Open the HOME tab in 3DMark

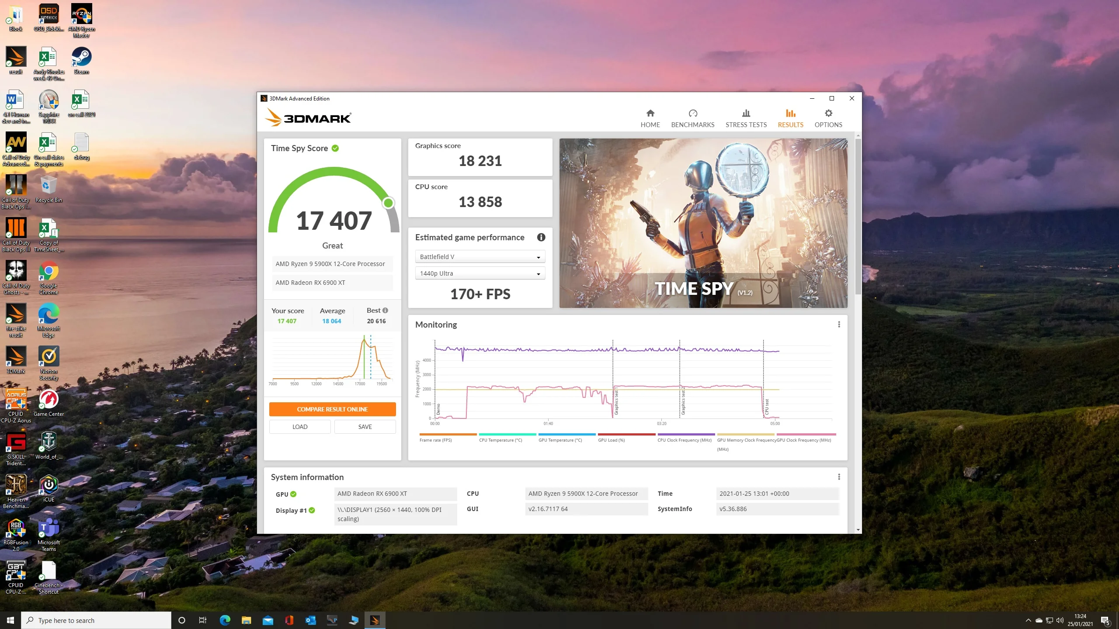coord(650,118)
